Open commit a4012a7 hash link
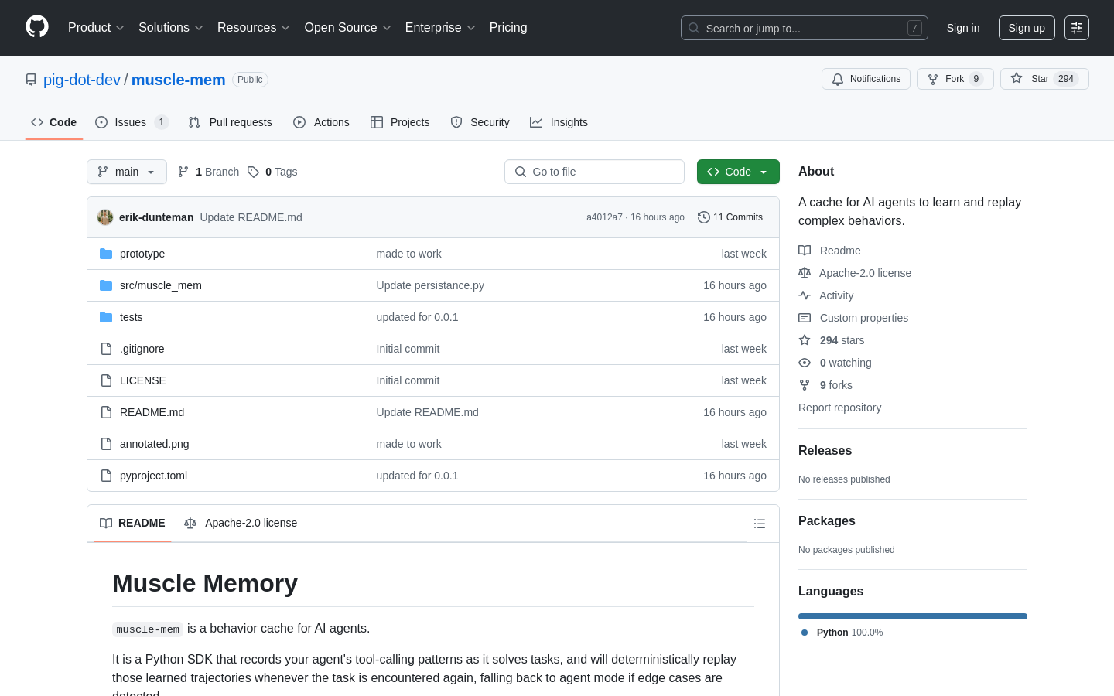The width and height of the screenshot is (1114, 696). click(x=604, y=217)
